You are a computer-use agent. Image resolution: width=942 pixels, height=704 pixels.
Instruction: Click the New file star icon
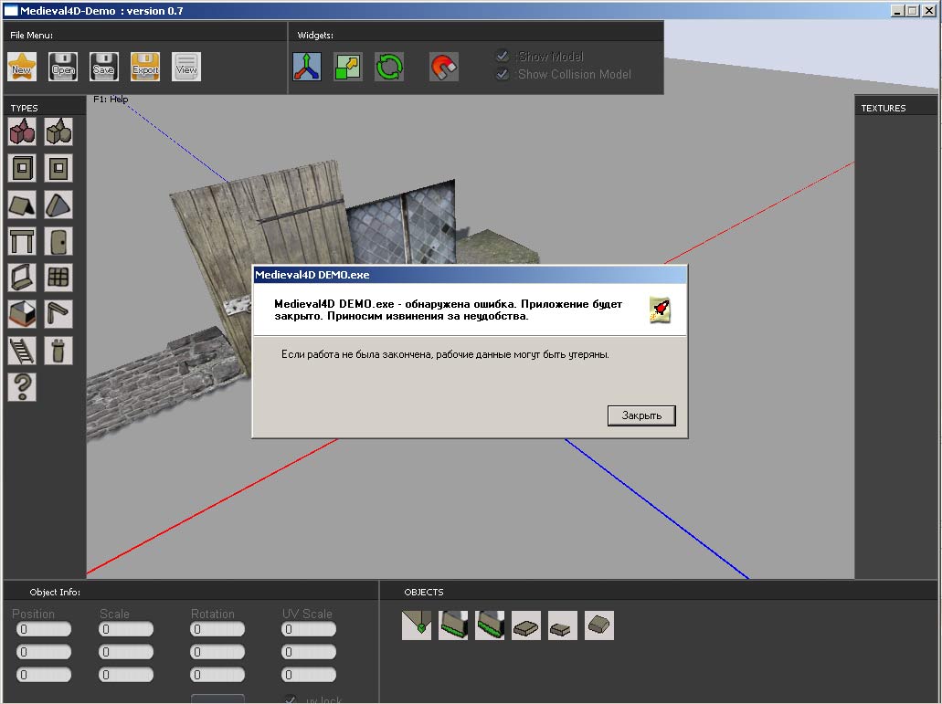[21, 67]
